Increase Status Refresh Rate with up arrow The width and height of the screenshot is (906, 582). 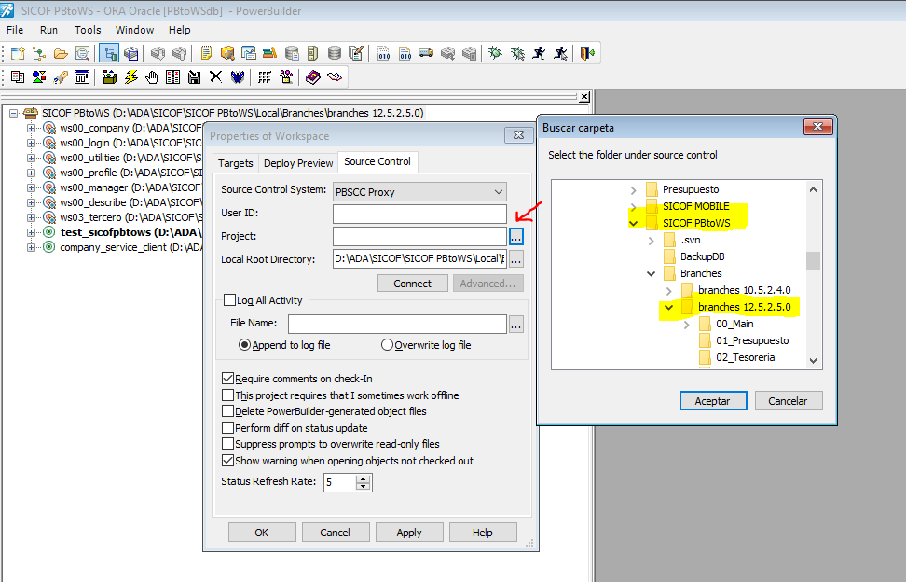click(364, 478)
